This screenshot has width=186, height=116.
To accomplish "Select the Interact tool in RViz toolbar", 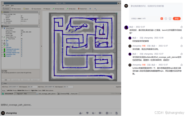I will coord(6,9).
